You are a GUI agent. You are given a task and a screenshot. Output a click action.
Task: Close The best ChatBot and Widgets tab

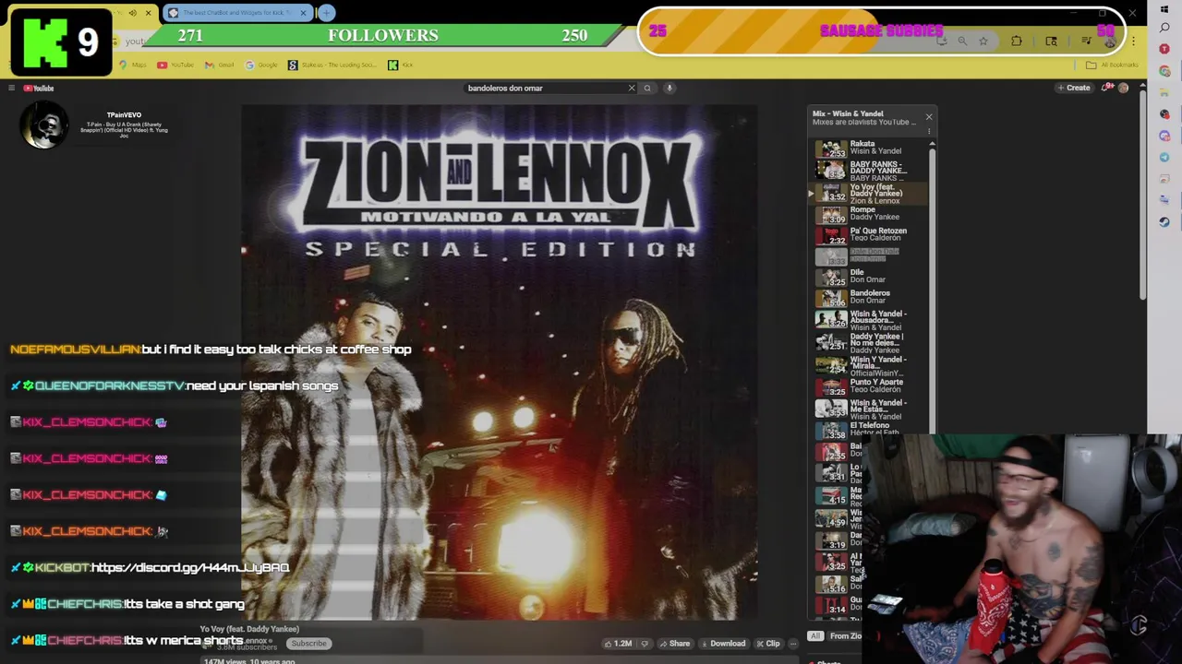point(303,13)
